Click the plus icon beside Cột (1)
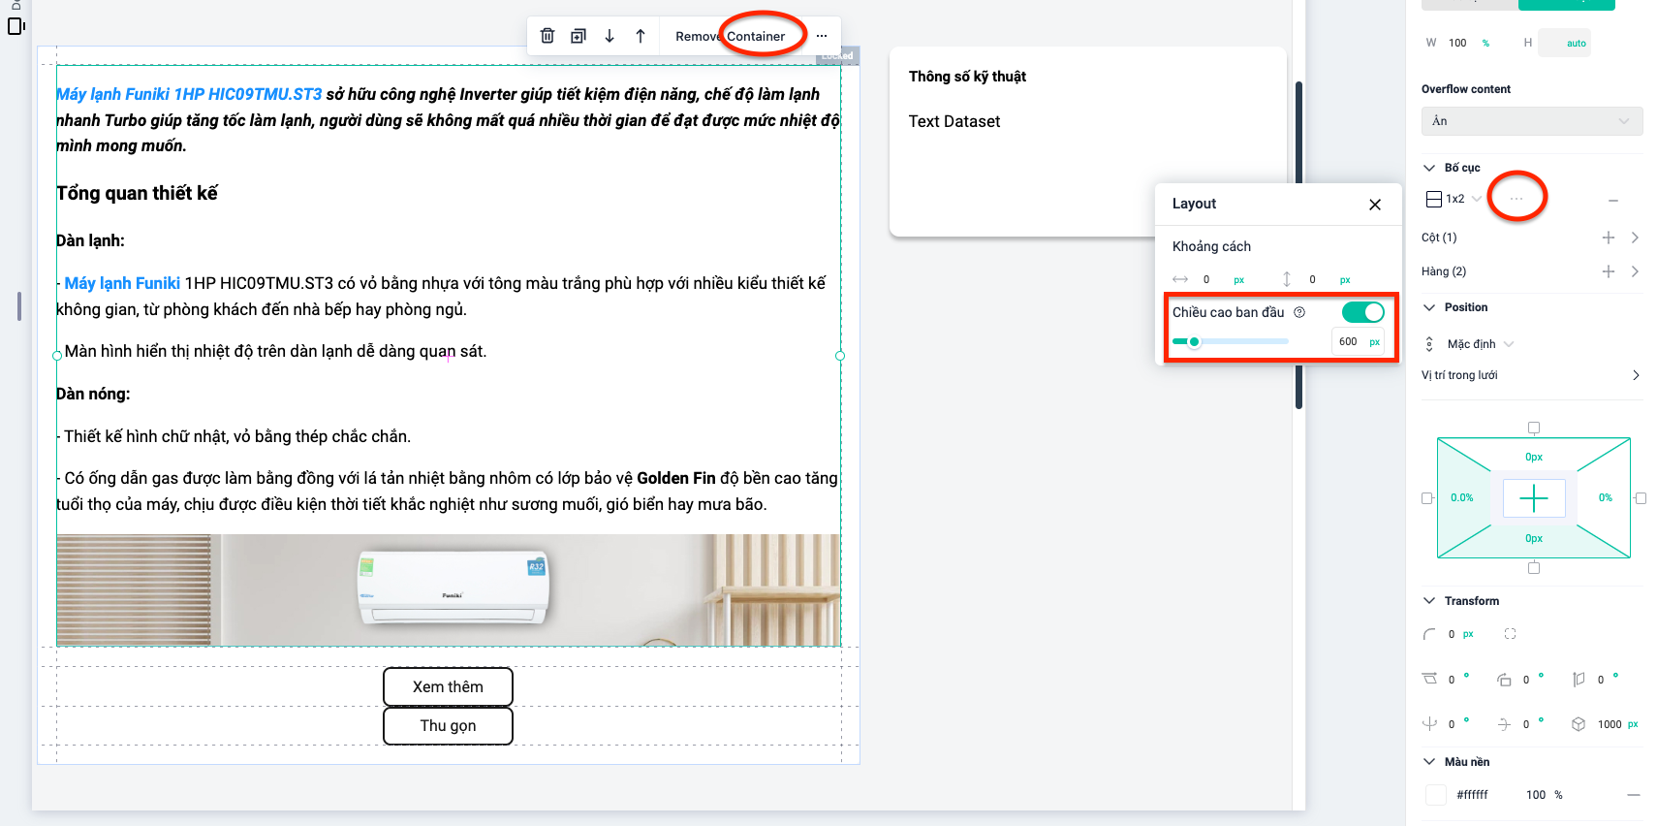This screenshot has height=826, width=1657. coord(1609,238)
